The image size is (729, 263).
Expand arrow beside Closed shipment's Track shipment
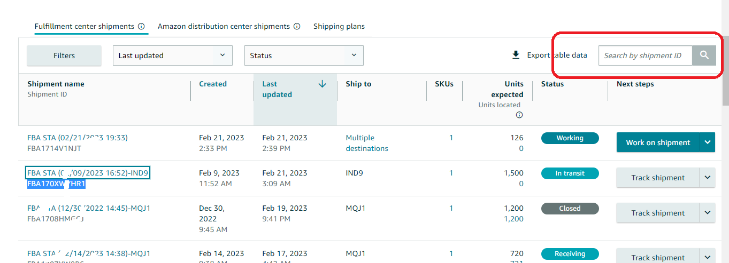pos(708,213)
